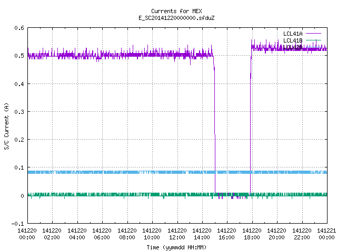
Task: Click the LCL41B legend label
Action: [293, 40]
